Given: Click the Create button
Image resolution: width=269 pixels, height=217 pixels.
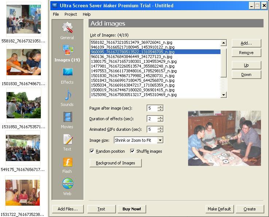Looking at the screenshot, I should point(250,209).
